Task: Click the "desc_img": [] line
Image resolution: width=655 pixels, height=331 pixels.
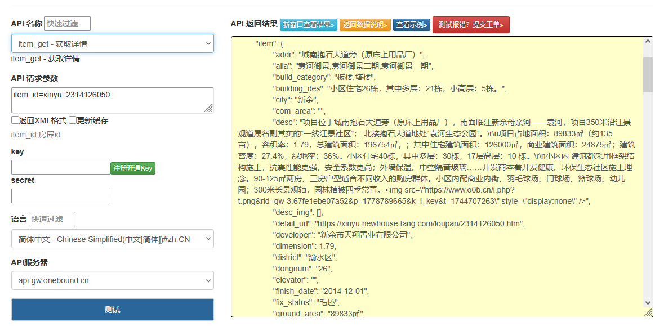Action: tap(298, 212)
